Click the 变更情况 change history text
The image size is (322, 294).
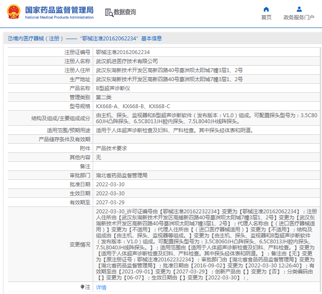pos(207,245)
